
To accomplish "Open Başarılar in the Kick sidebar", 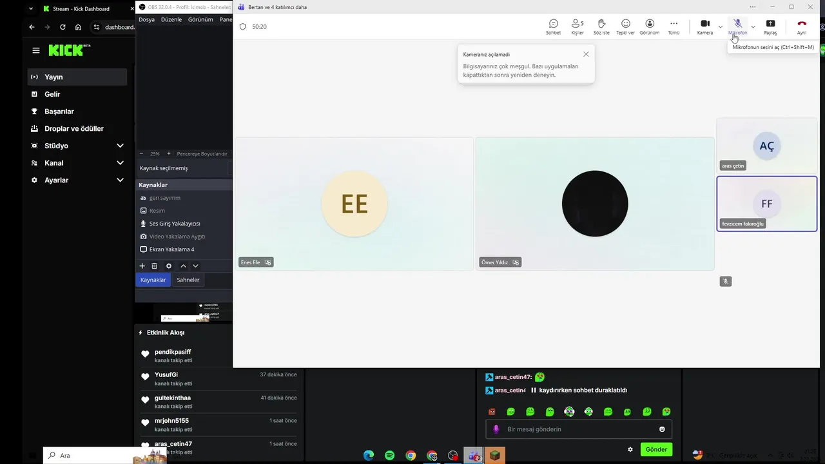I will coord(77,111).
